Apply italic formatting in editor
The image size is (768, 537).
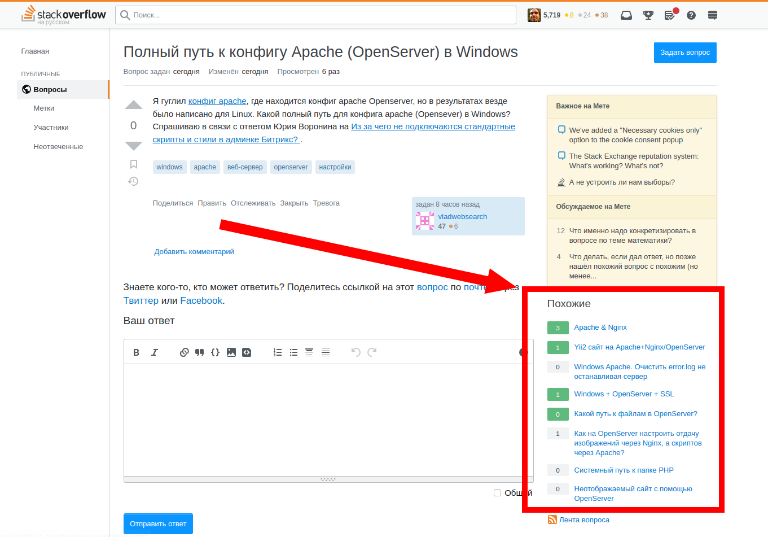pyautogui.click(x=154, y=352)
